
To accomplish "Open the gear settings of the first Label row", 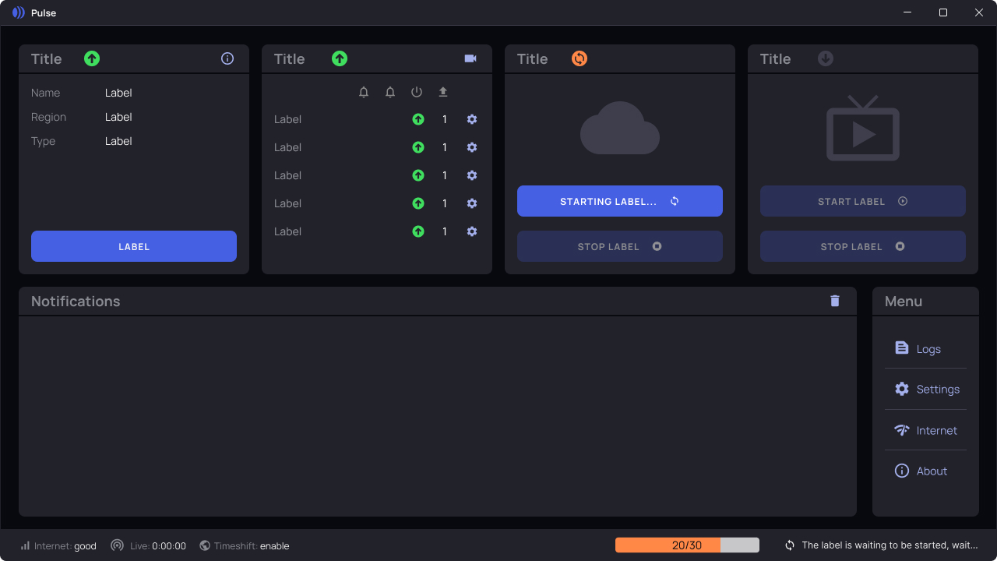I will (x=472, y=119).
